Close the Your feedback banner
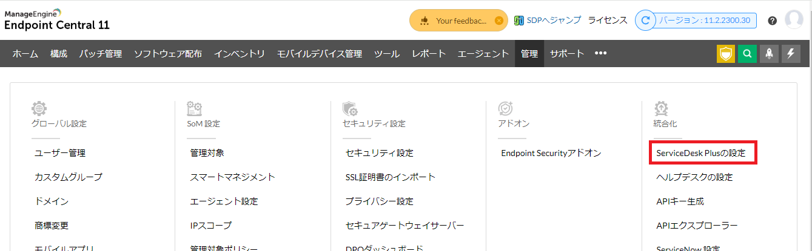Screen dimensions: 812x251 click(499, 20)
